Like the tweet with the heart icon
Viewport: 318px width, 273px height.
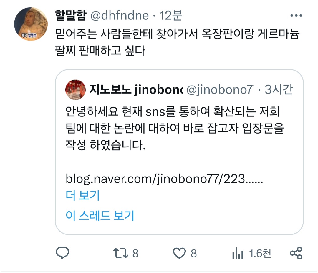[x=179, y=253]
